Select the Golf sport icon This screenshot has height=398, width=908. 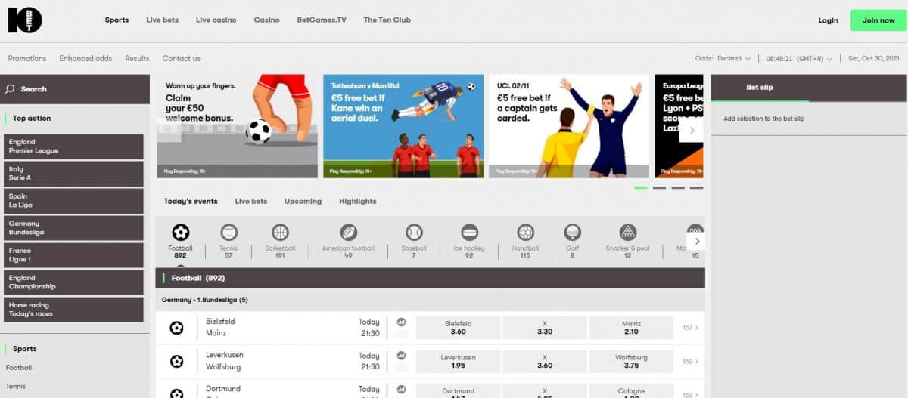(x=573, y=233)
